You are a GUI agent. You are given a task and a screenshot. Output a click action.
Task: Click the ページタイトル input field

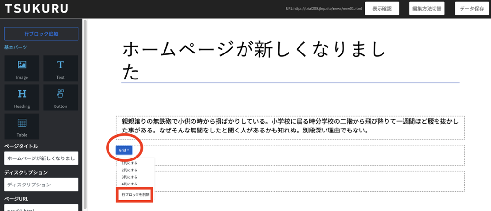[41, 158]
